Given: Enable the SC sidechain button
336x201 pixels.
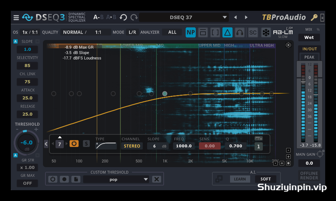Looking at the screenshot, I should 253,32.
